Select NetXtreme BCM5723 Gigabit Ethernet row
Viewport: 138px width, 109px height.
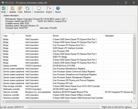coord(68,92)
